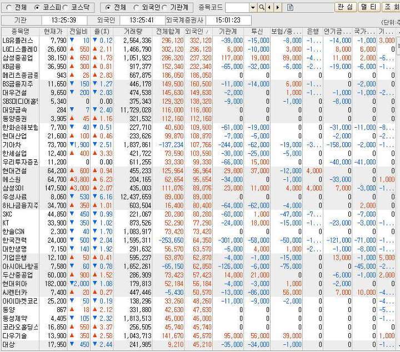
Task: Sort by 거래량 column header
Action: pyautogui.click(x=133, y=32)
